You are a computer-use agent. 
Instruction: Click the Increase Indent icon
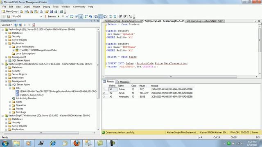125,16
